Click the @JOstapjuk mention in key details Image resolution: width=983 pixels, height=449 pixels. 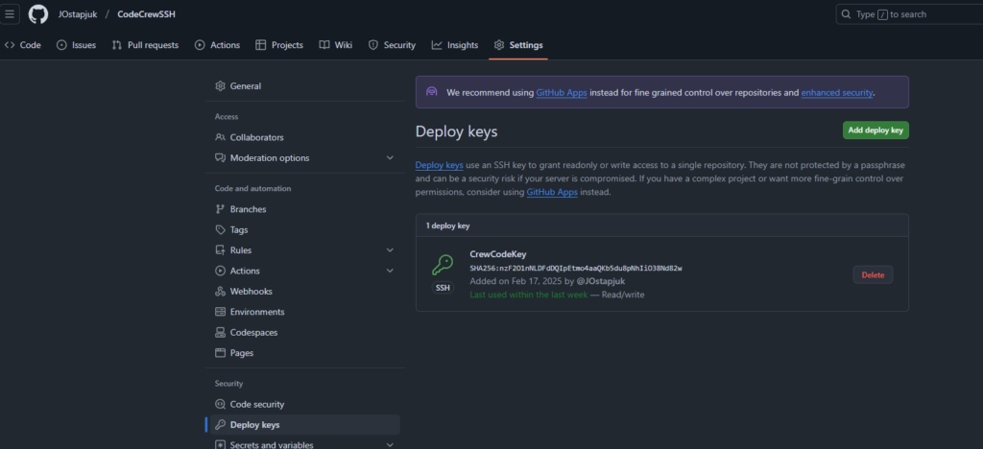point(601,281)
